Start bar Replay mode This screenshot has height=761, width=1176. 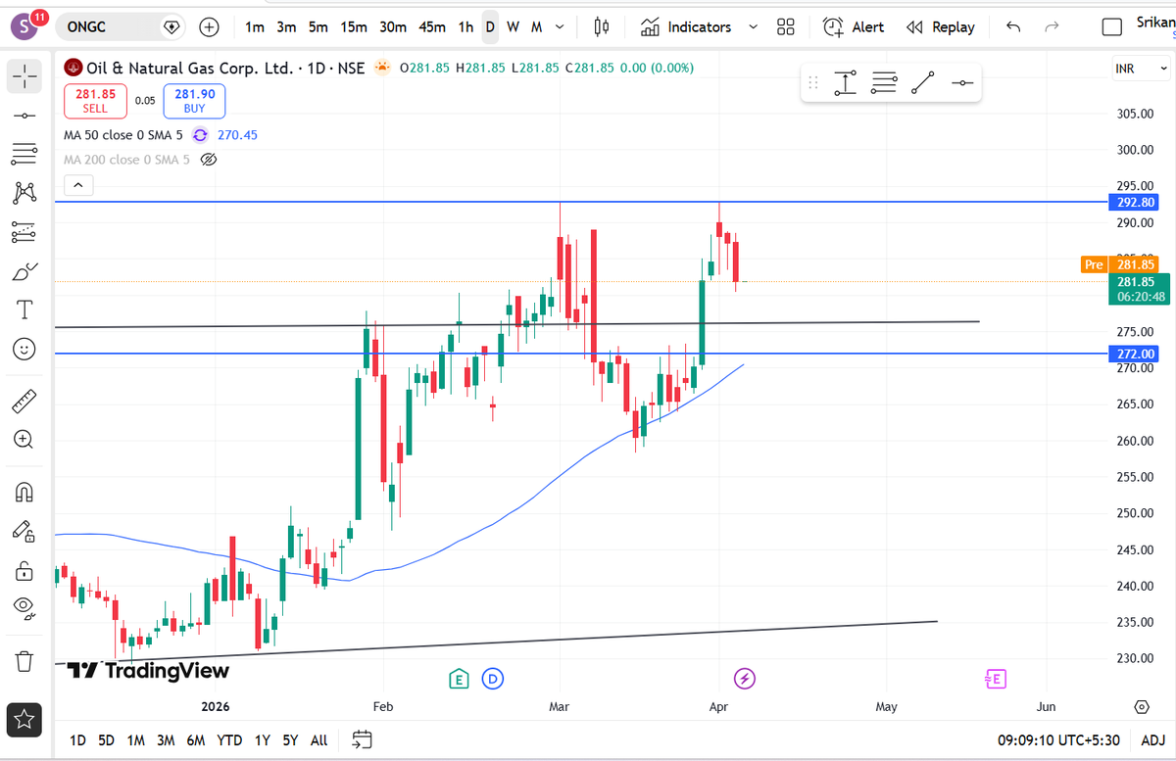[941, 27]
